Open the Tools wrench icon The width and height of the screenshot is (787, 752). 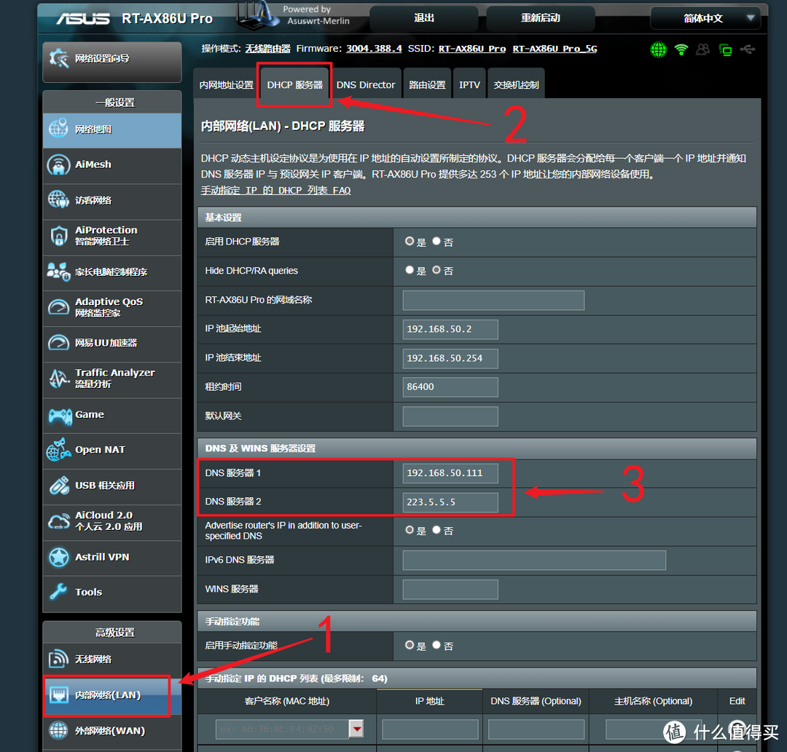pyautogui.click(x=58, y=592)
